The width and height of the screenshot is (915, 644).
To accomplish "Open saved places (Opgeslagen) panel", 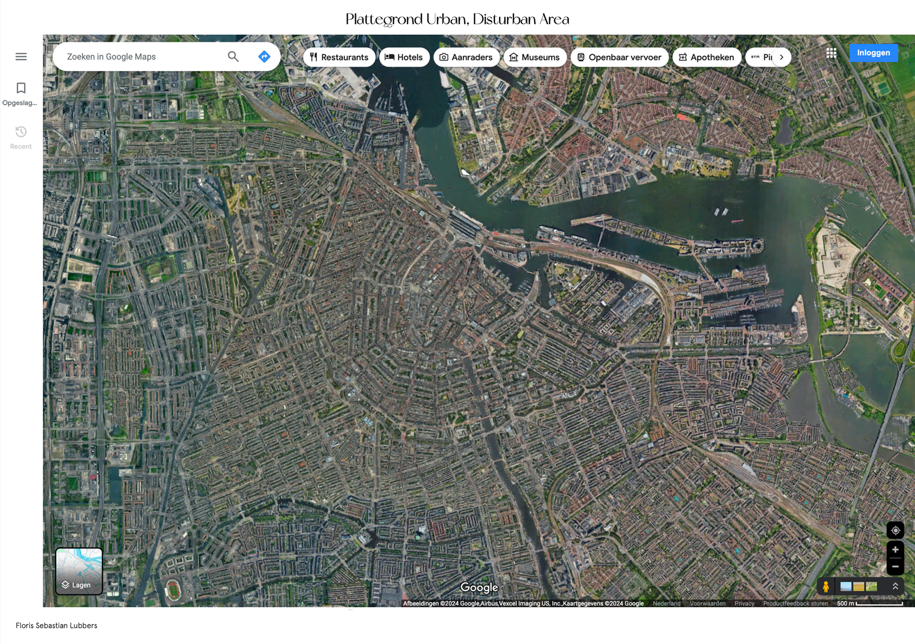I will click(x=20, y=94).
